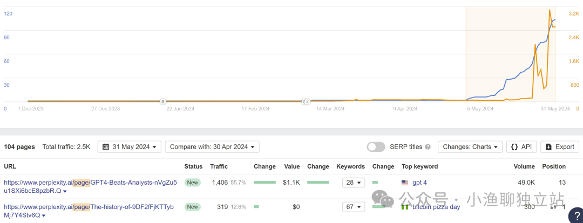This screenshot has height=223, width=583.
Task: Expand the caret after The-history-of URL
Action: pyautogui.click(x=44, y=215)
